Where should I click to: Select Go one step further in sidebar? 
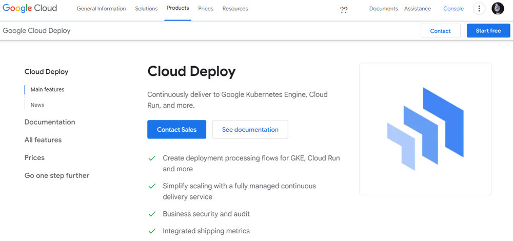57,175
